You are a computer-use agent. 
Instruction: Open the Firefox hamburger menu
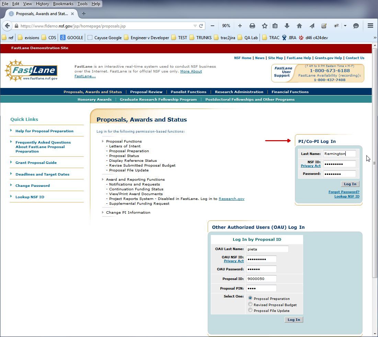click(x=370, y=26)
